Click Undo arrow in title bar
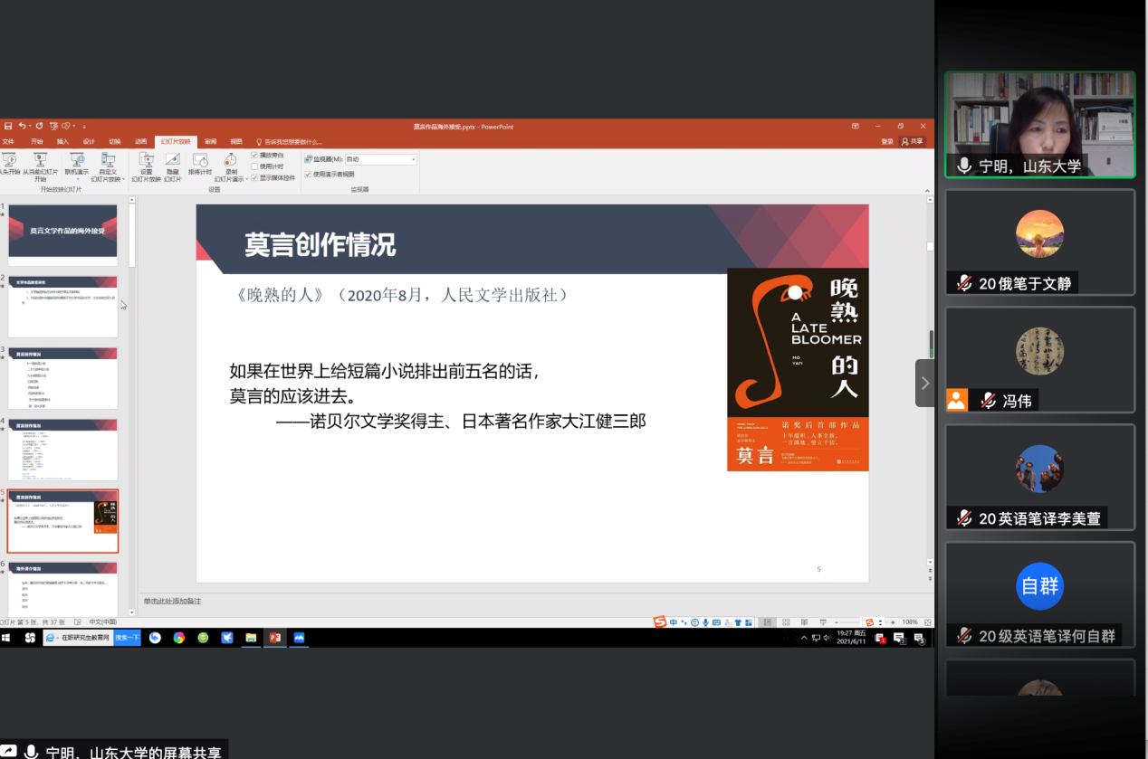This screenshot has width=1148, height=759. pyautogui.click(x=23, y=127)
